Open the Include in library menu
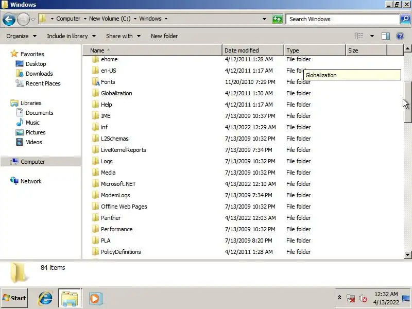Viewport: 412px width, 309px height. [71, 36]
